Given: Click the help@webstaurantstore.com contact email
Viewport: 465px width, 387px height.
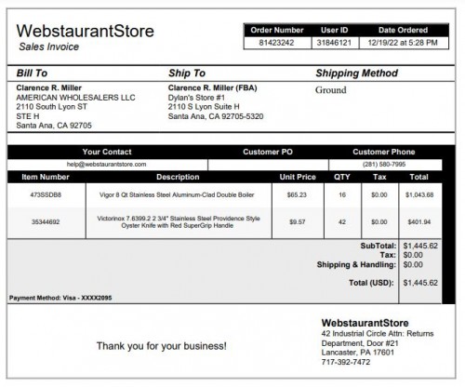Looking at the screenshot, I should (x=107, y=165).
